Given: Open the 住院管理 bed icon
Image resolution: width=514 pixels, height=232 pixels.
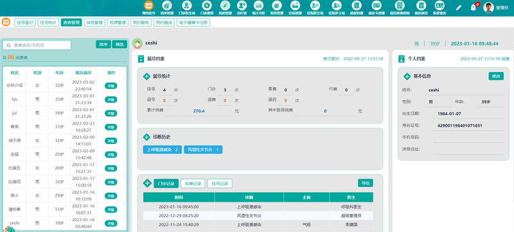Looking at the screenshot, I should click(x=295, y=5).
